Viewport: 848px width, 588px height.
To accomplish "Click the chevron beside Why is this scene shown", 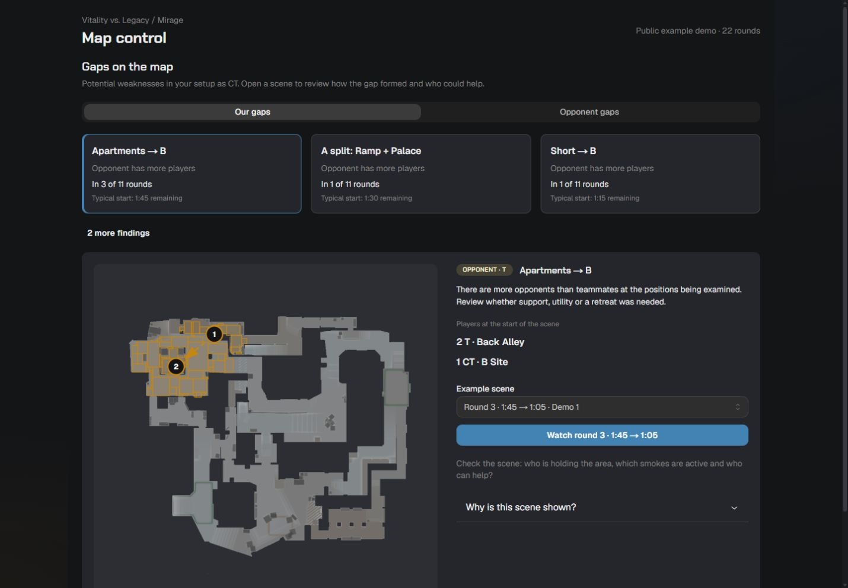I will point(734,507).
